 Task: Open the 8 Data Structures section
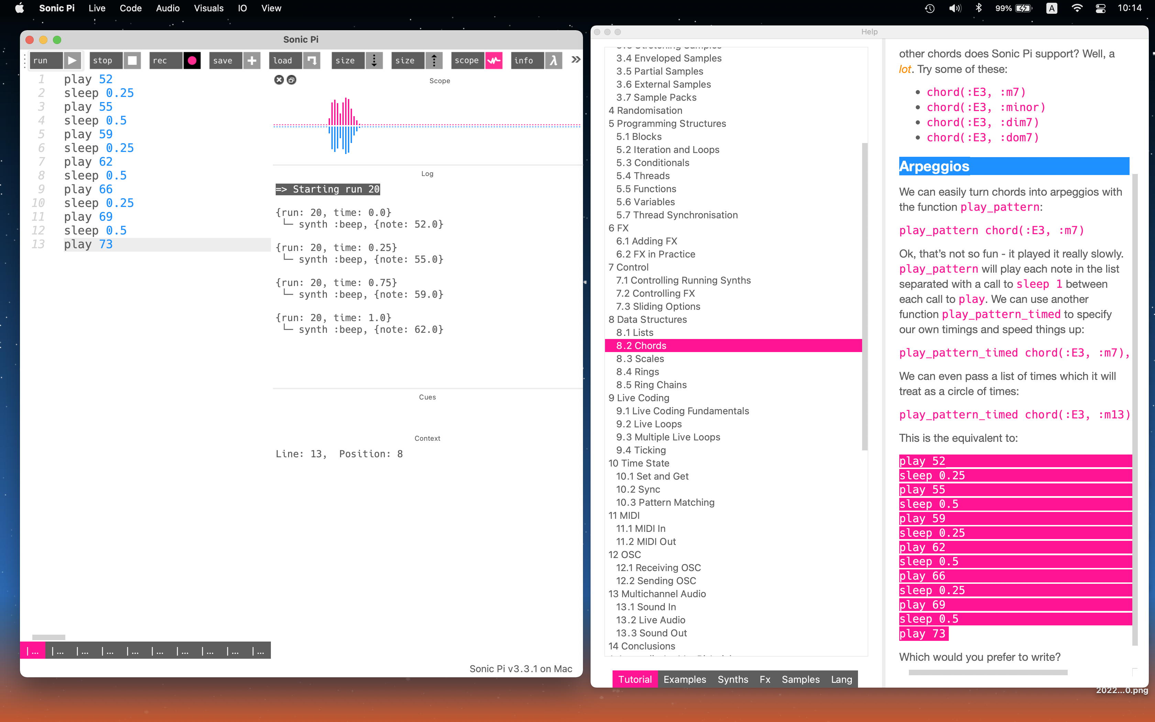647,319
